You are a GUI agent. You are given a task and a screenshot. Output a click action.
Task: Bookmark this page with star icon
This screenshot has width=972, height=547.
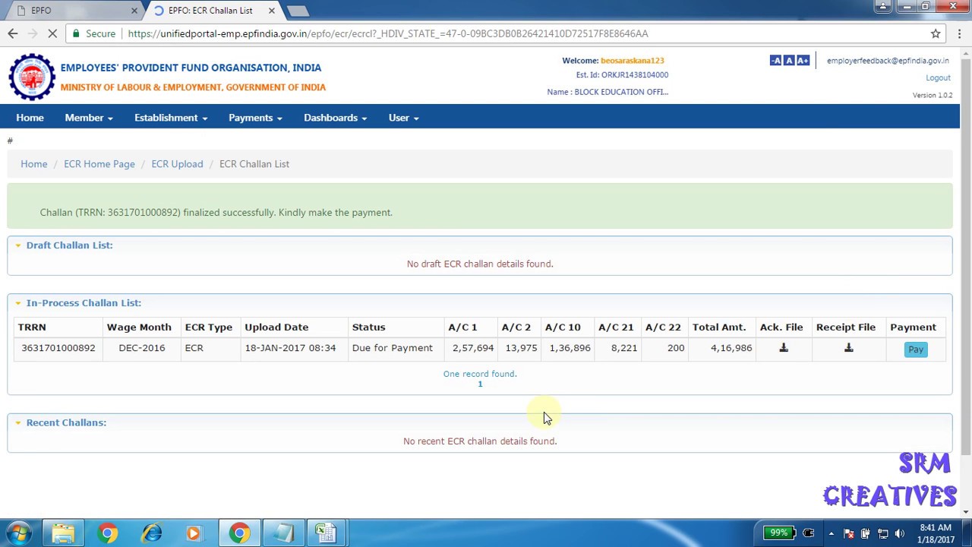(x=936, y=33)
